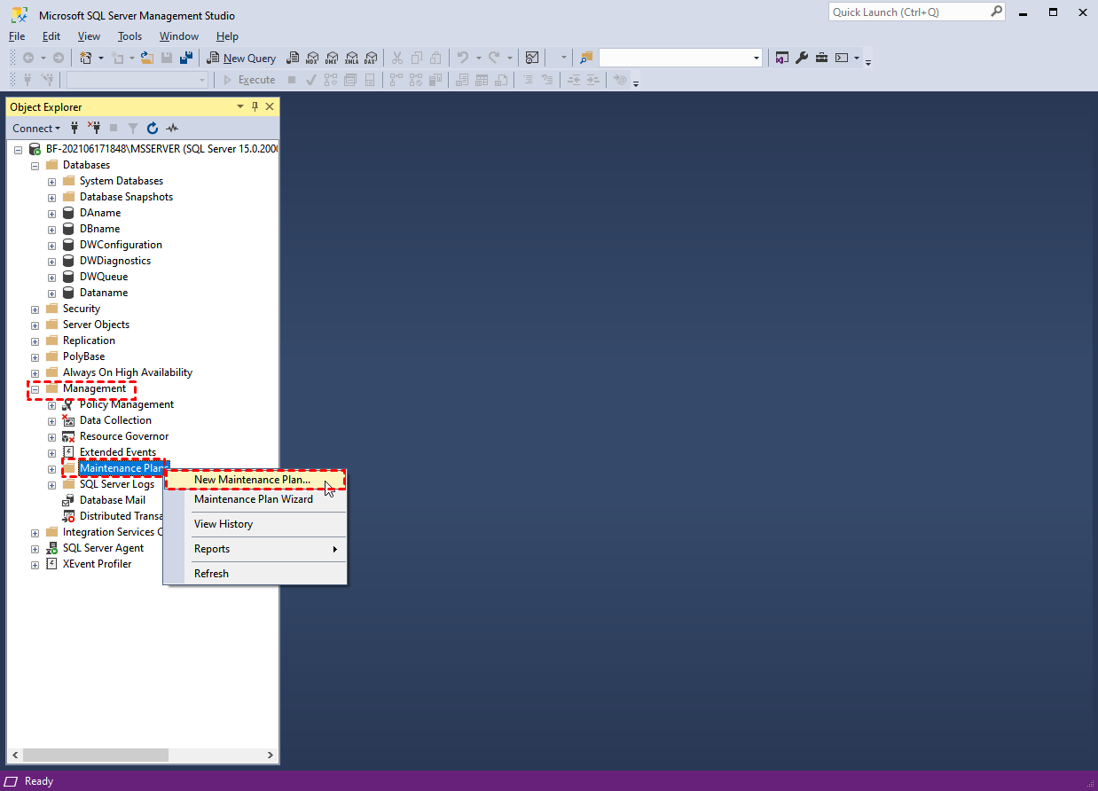This screenshot has height=791, width=1098.
Task: Select the Dataname database
Action: point(104,293)
